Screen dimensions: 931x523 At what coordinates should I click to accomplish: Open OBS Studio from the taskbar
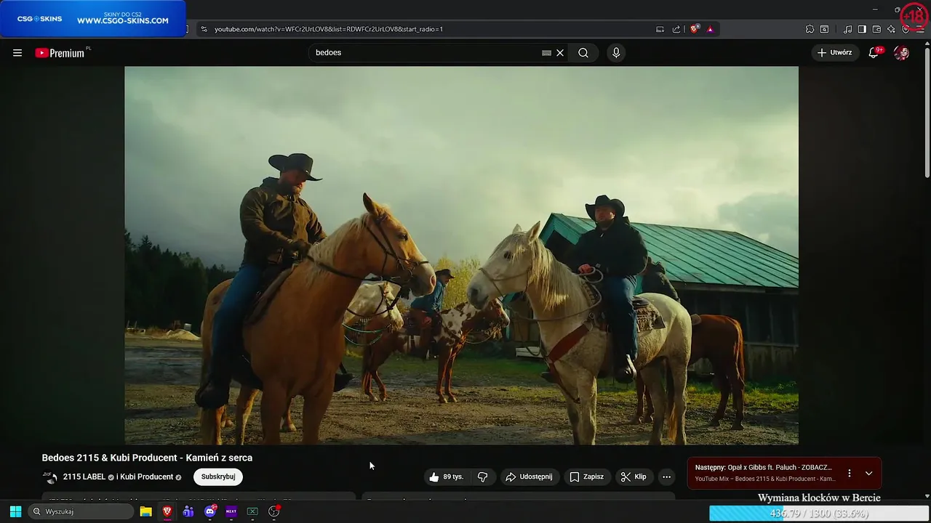pyautogui.click(x=274, y=511)
